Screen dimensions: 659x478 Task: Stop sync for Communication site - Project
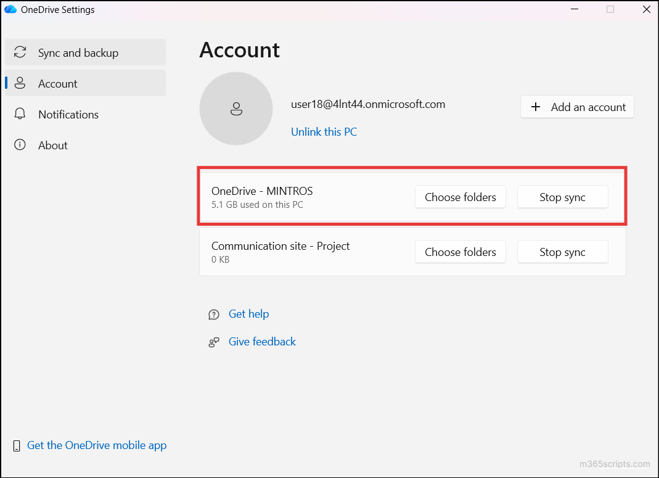(562, 252)
